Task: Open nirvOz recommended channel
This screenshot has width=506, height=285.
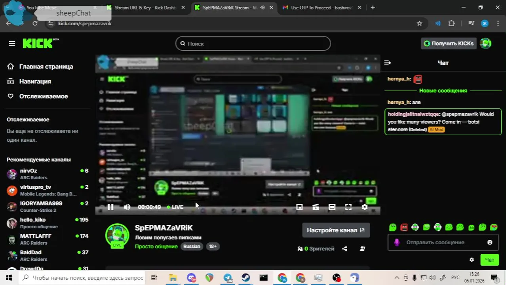Action: click(x=48, y=174)
